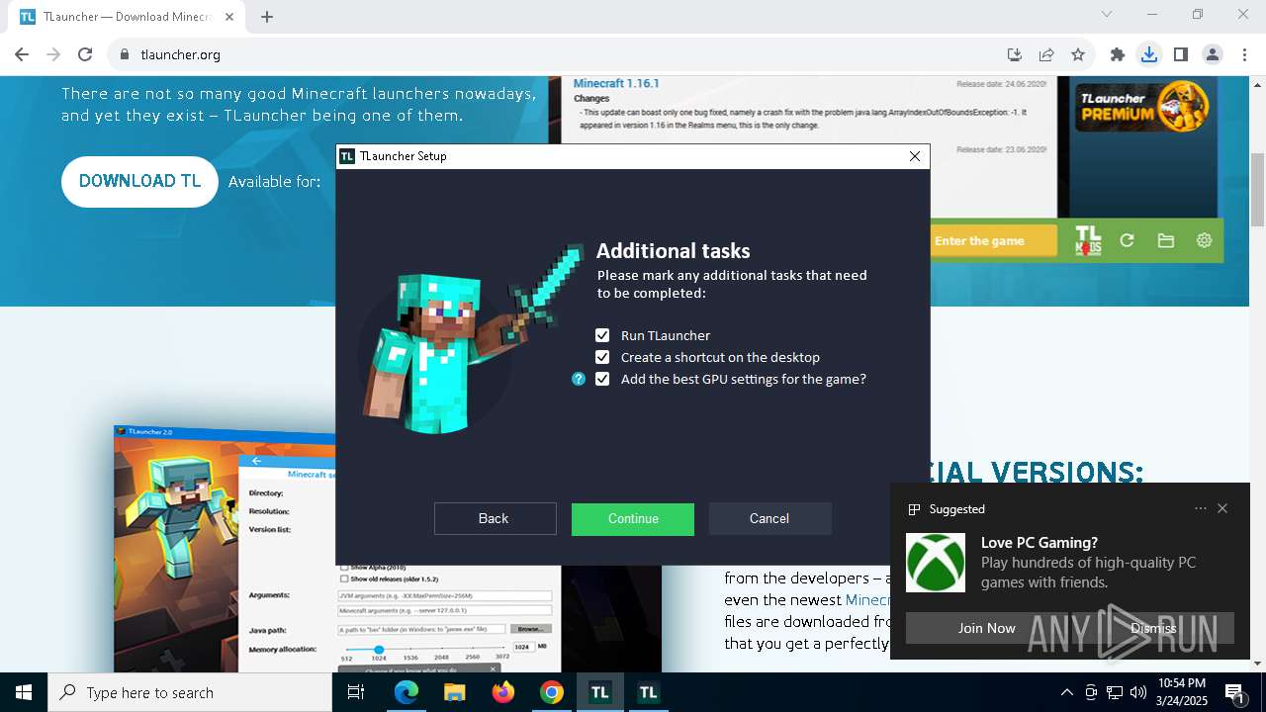Open Firefox from taskbar
This screenshot has width=1266, height=712.
tap(503, 692)
